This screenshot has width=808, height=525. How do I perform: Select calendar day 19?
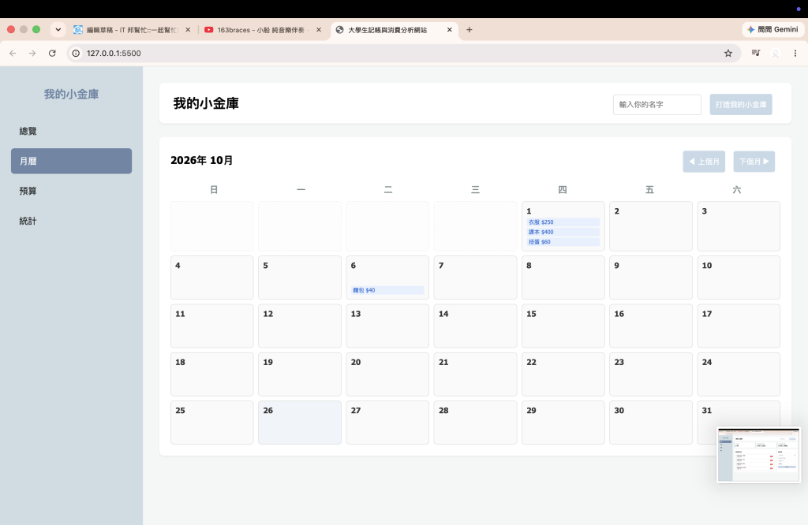coord(300,374)
